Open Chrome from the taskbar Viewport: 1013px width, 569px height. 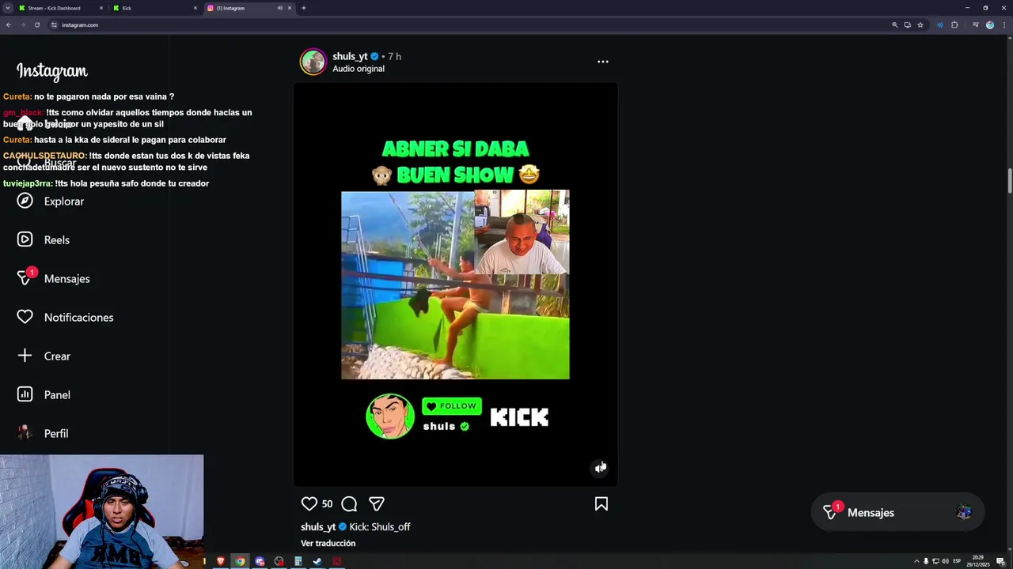(240, 561)
